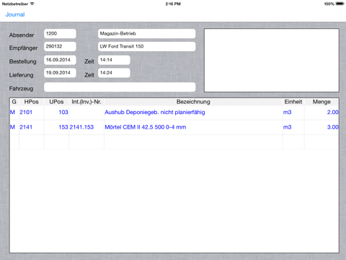Screen dimensions: 346x260
Task: Select the Bestellung time field 14:14
Action: pos(114,60)
